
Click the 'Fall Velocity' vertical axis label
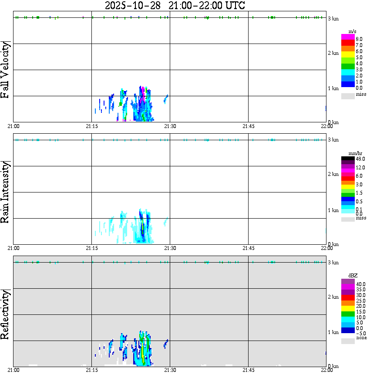pos(5,69)
